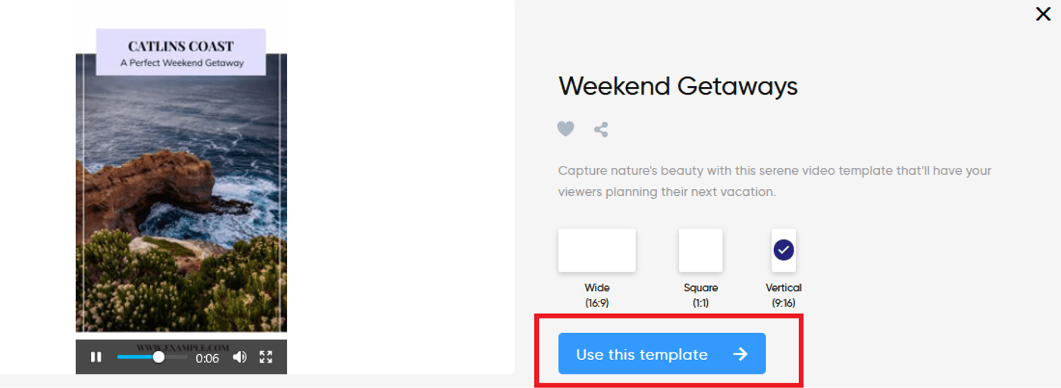Click the checkmark on the Vertical format
Image resolution: width=1061 pixels, height=388 pixels.
pos(784,250)
